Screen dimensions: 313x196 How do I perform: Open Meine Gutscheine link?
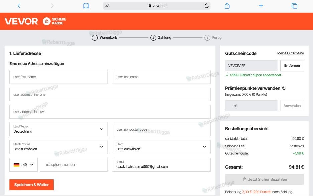click(290, 53)
